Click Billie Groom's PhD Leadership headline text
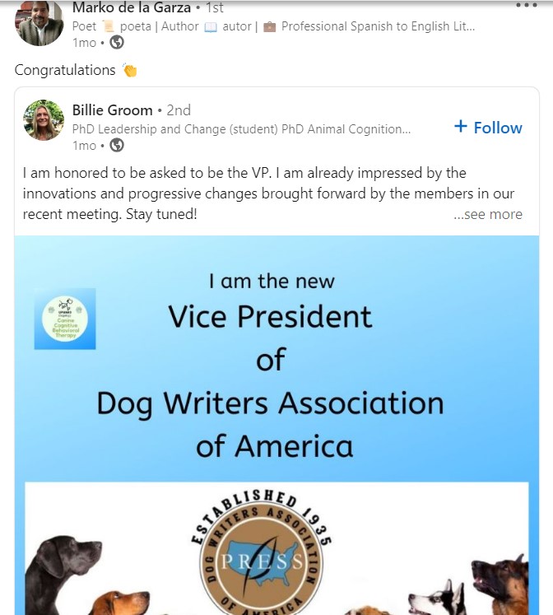Image resolution: width=553 pixels, height=615 pixels. [241, 129]
